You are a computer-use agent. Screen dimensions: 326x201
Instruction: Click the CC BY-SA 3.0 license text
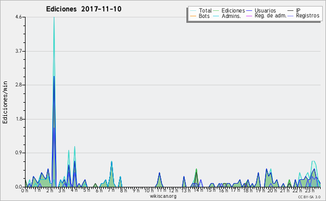(309, 197)
